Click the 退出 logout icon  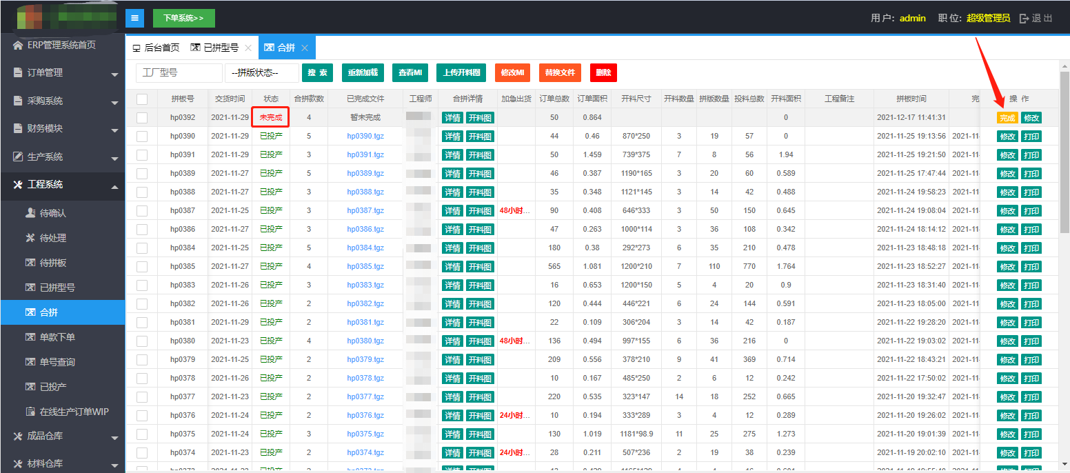pos(1024,19)
